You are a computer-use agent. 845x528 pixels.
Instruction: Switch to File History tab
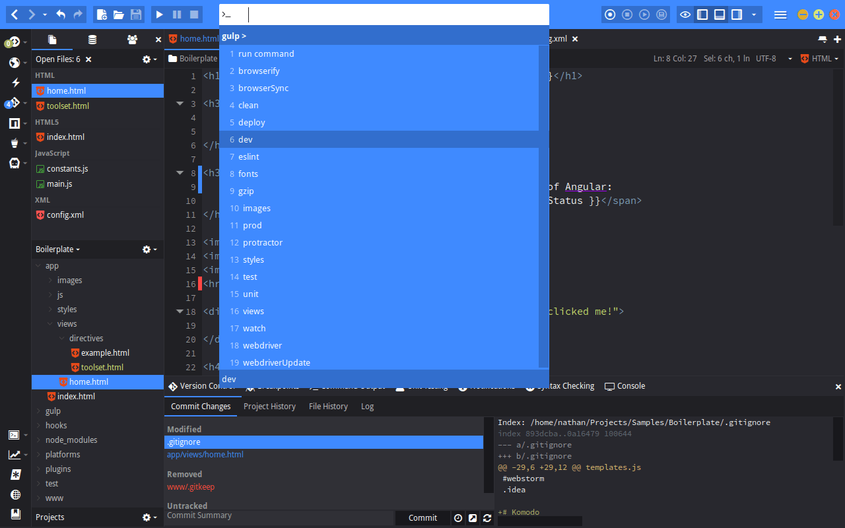(328, 407)
